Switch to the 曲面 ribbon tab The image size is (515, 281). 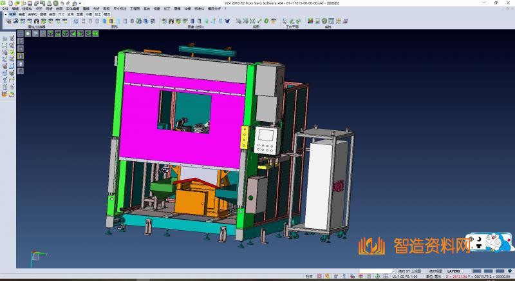[53, 14]
